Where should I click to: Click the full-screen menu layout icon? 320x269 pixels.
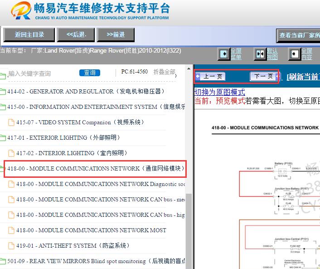(224, 54)
